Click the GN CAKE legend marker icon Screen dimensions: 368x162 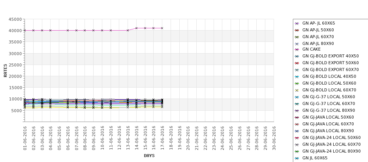point(297,49)
